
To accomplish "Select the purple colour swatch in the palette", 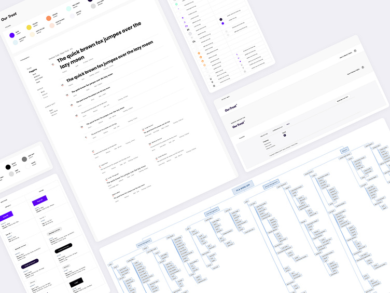I will (12, 35).
